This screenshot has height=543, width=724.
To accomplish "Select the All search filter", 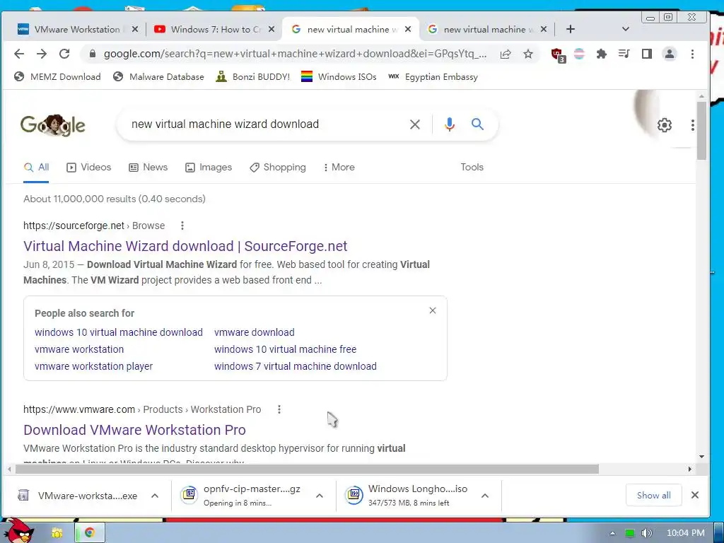I will tap(36, 167).
